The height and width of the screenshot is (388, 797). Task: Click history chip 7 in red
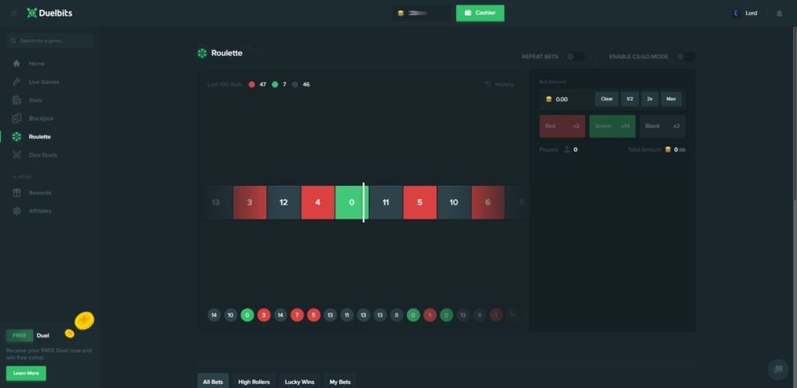[297, 316]
